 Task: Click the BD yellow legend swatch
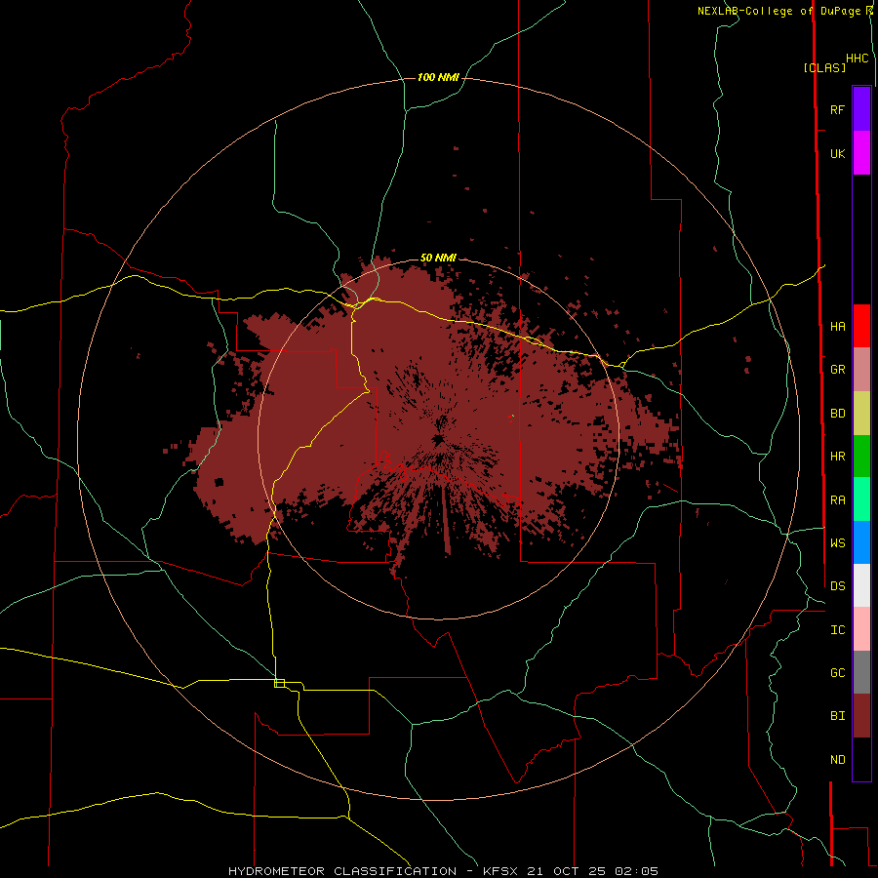[861, 414]
